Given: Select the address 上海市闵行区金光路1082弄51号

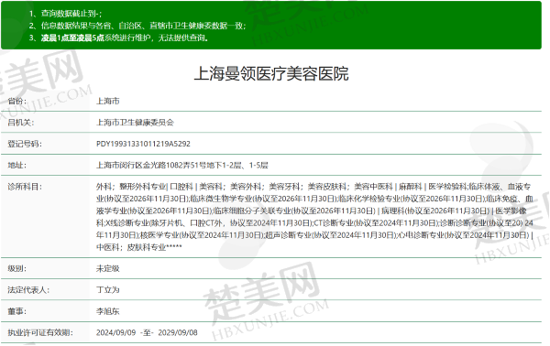Looking at the screenshot, I should tap(151, 166).
